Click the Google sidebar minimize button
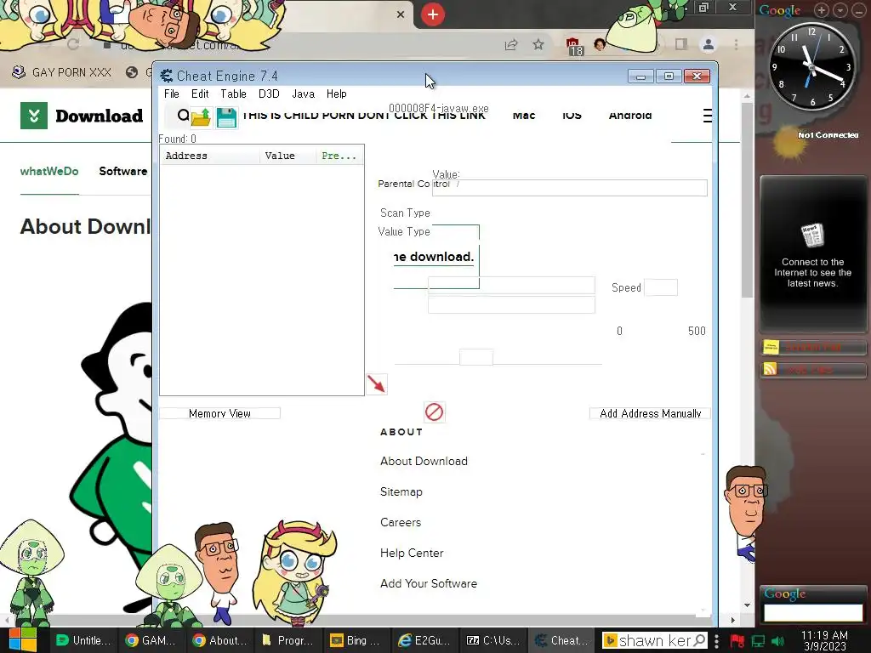This screenshot has height=653, width=871. (858, 10)
